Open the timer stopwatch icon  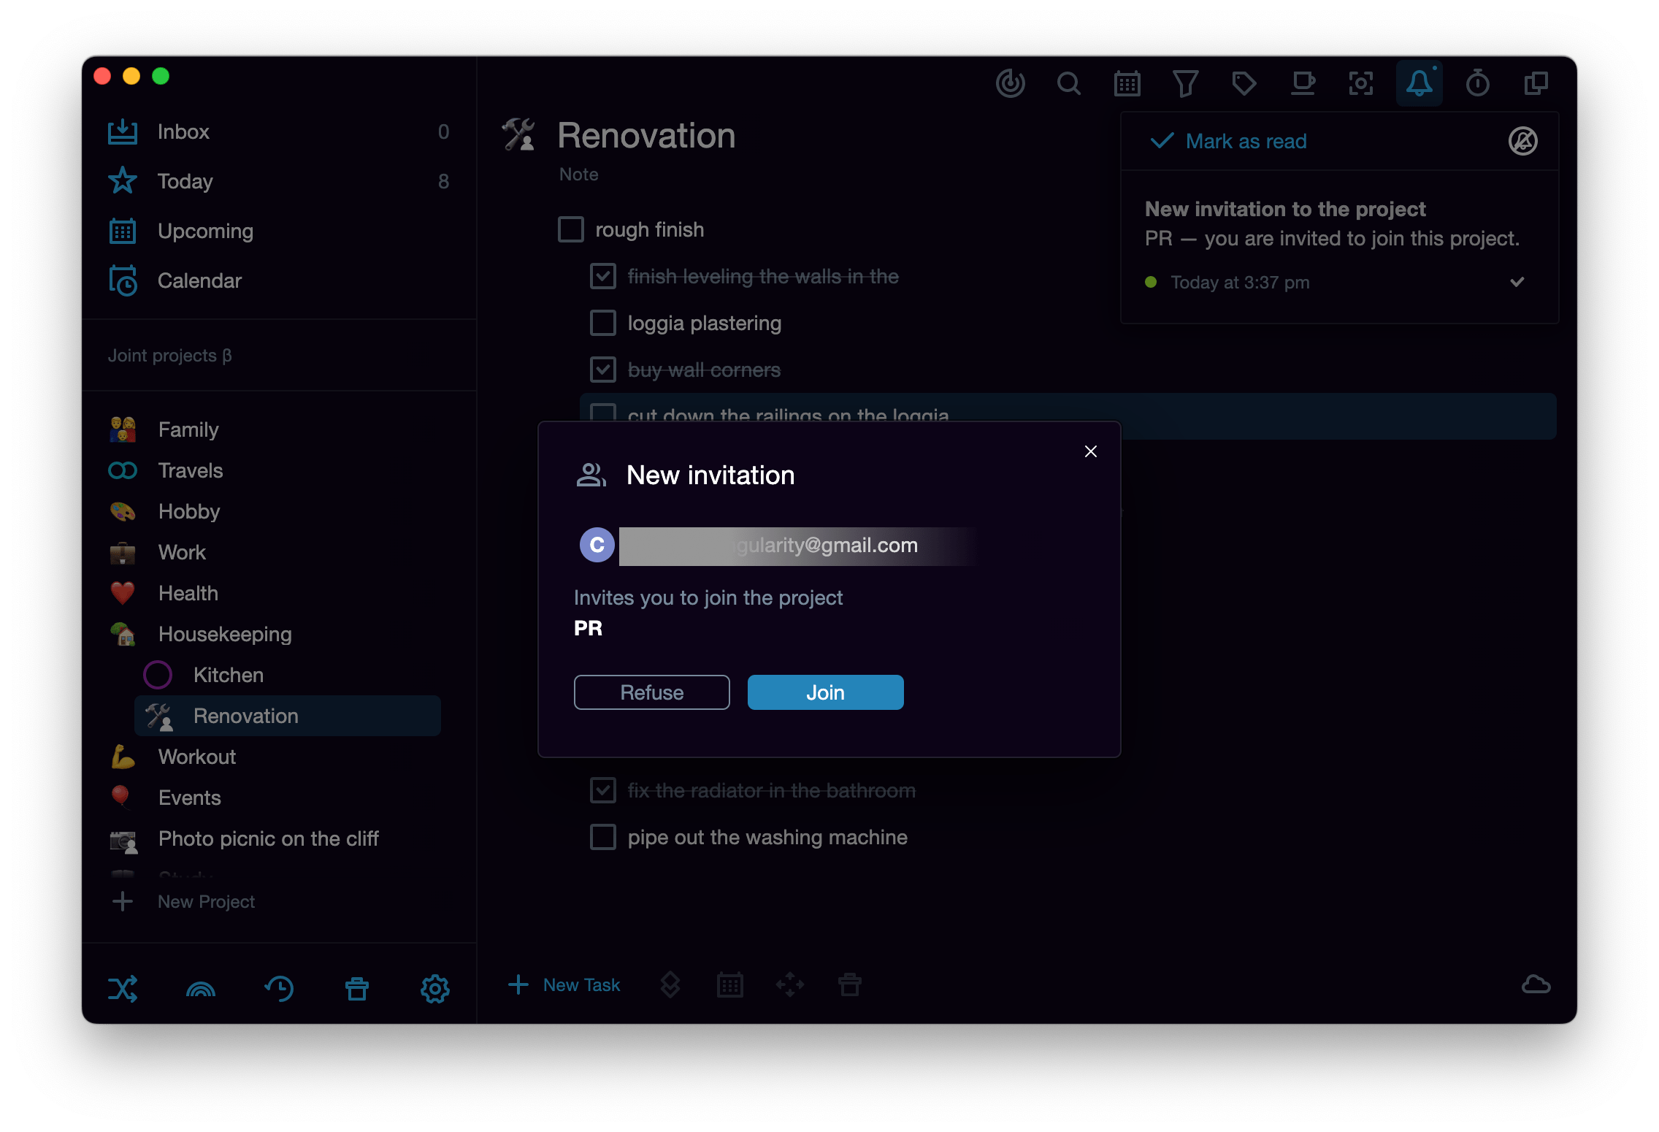(x=1477, y=83)
